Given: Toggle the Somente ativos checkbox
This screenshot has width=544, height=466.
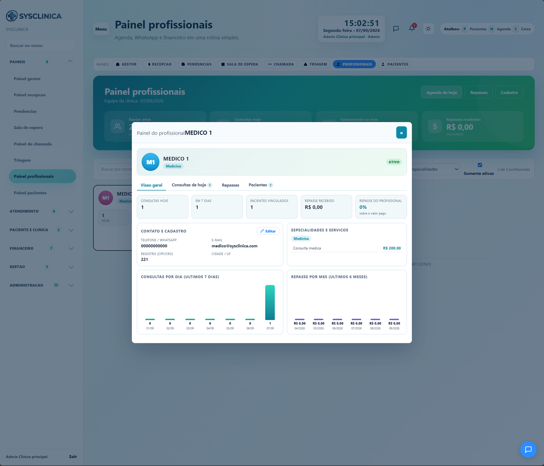Looking at the screenshot, I should pos(480,165).
